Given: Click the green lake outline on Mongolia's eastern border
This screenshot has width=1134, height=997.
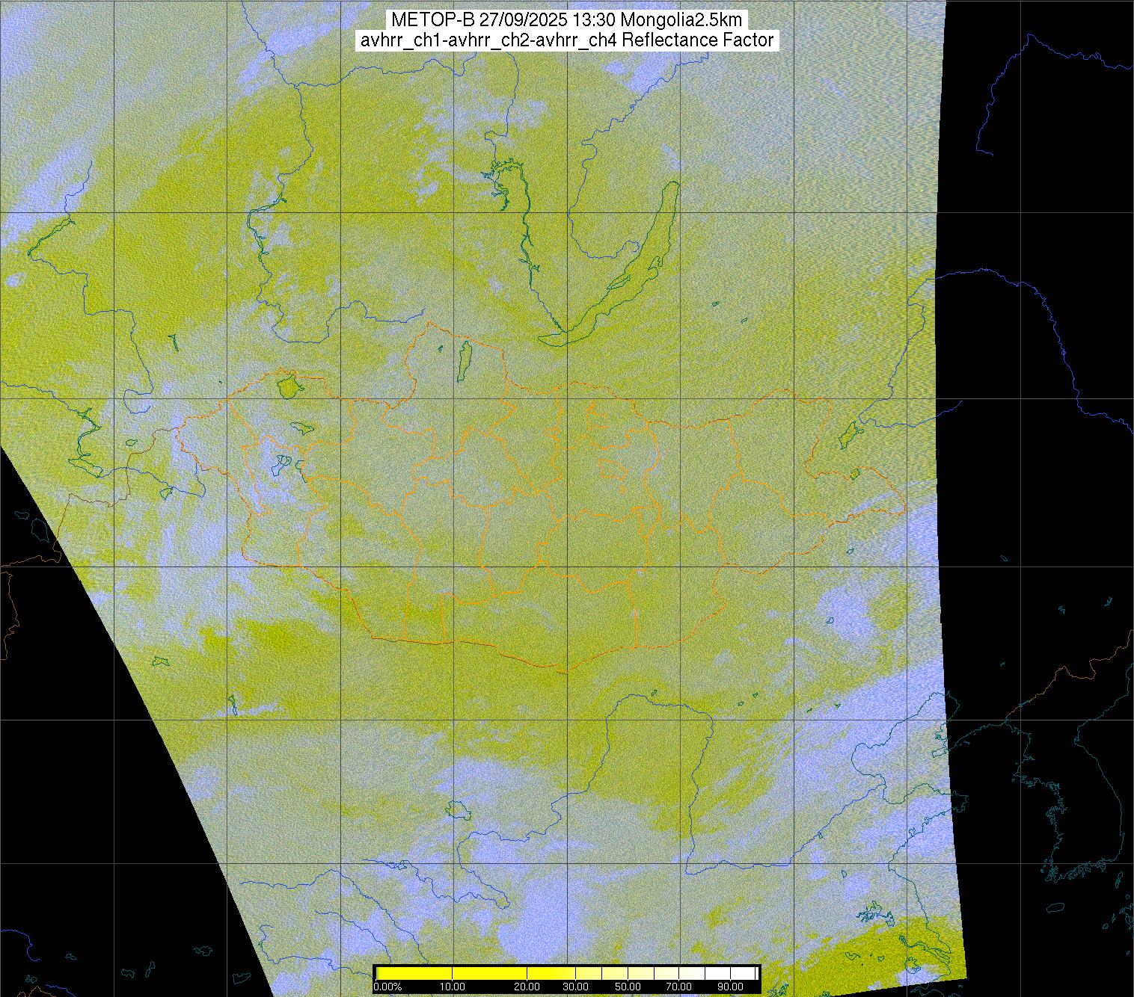Looking at the screenshot, I should coord(848,434).
